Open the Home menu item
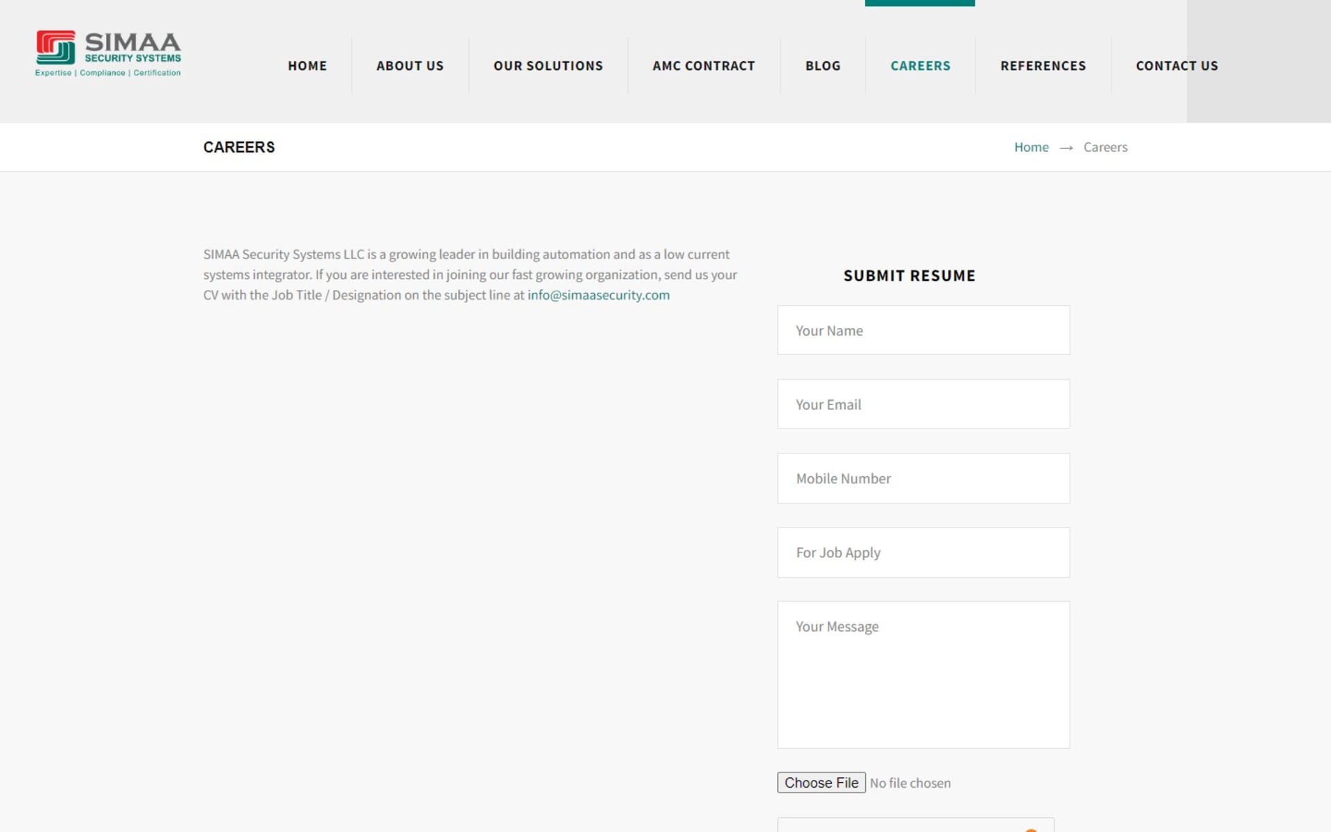The image size is (1331, 832). pyautogui.click(x=307, y=66)
